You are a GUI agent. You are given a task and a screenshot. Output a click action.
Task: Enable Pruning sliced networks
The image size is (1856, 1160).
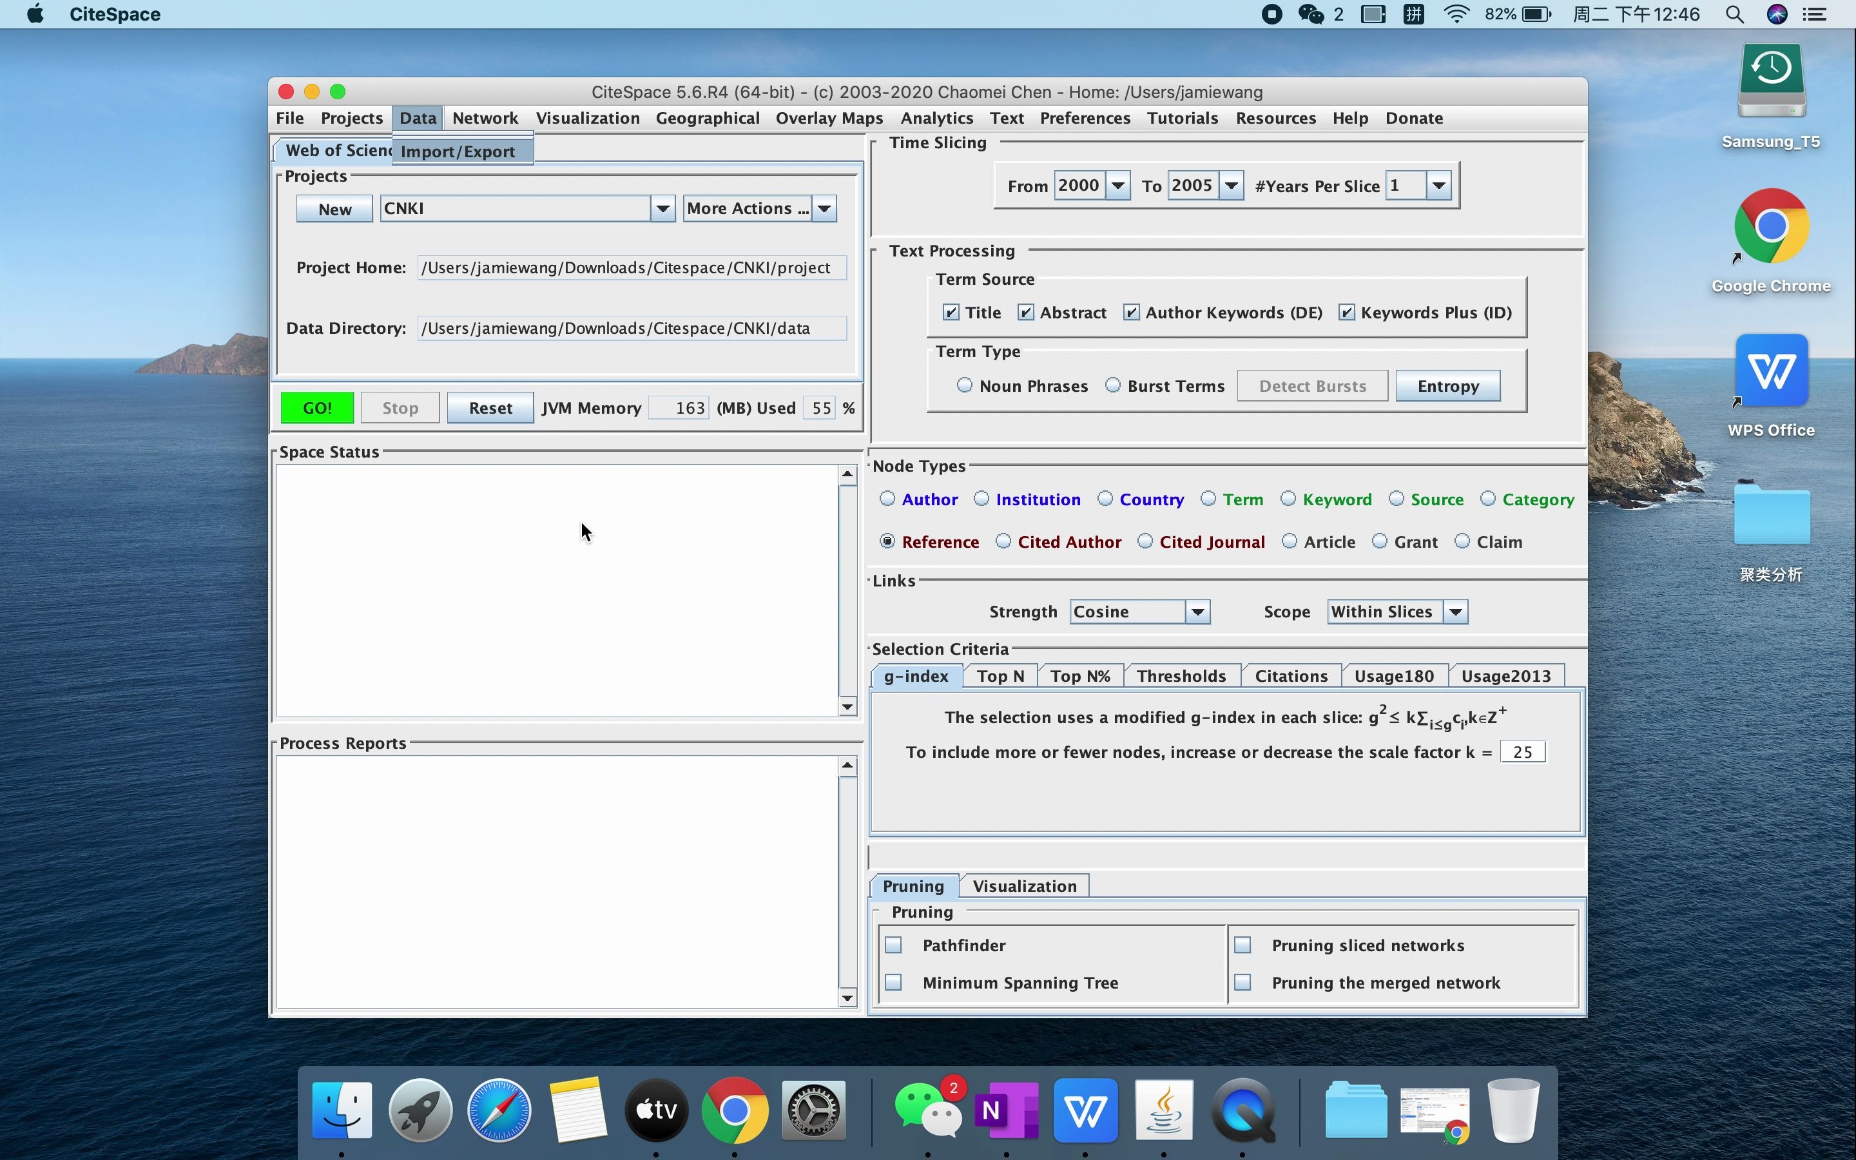(x=1242, y=945)
